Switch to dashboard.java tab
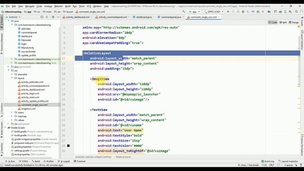304x171 pixels. [x=143, y=17]
